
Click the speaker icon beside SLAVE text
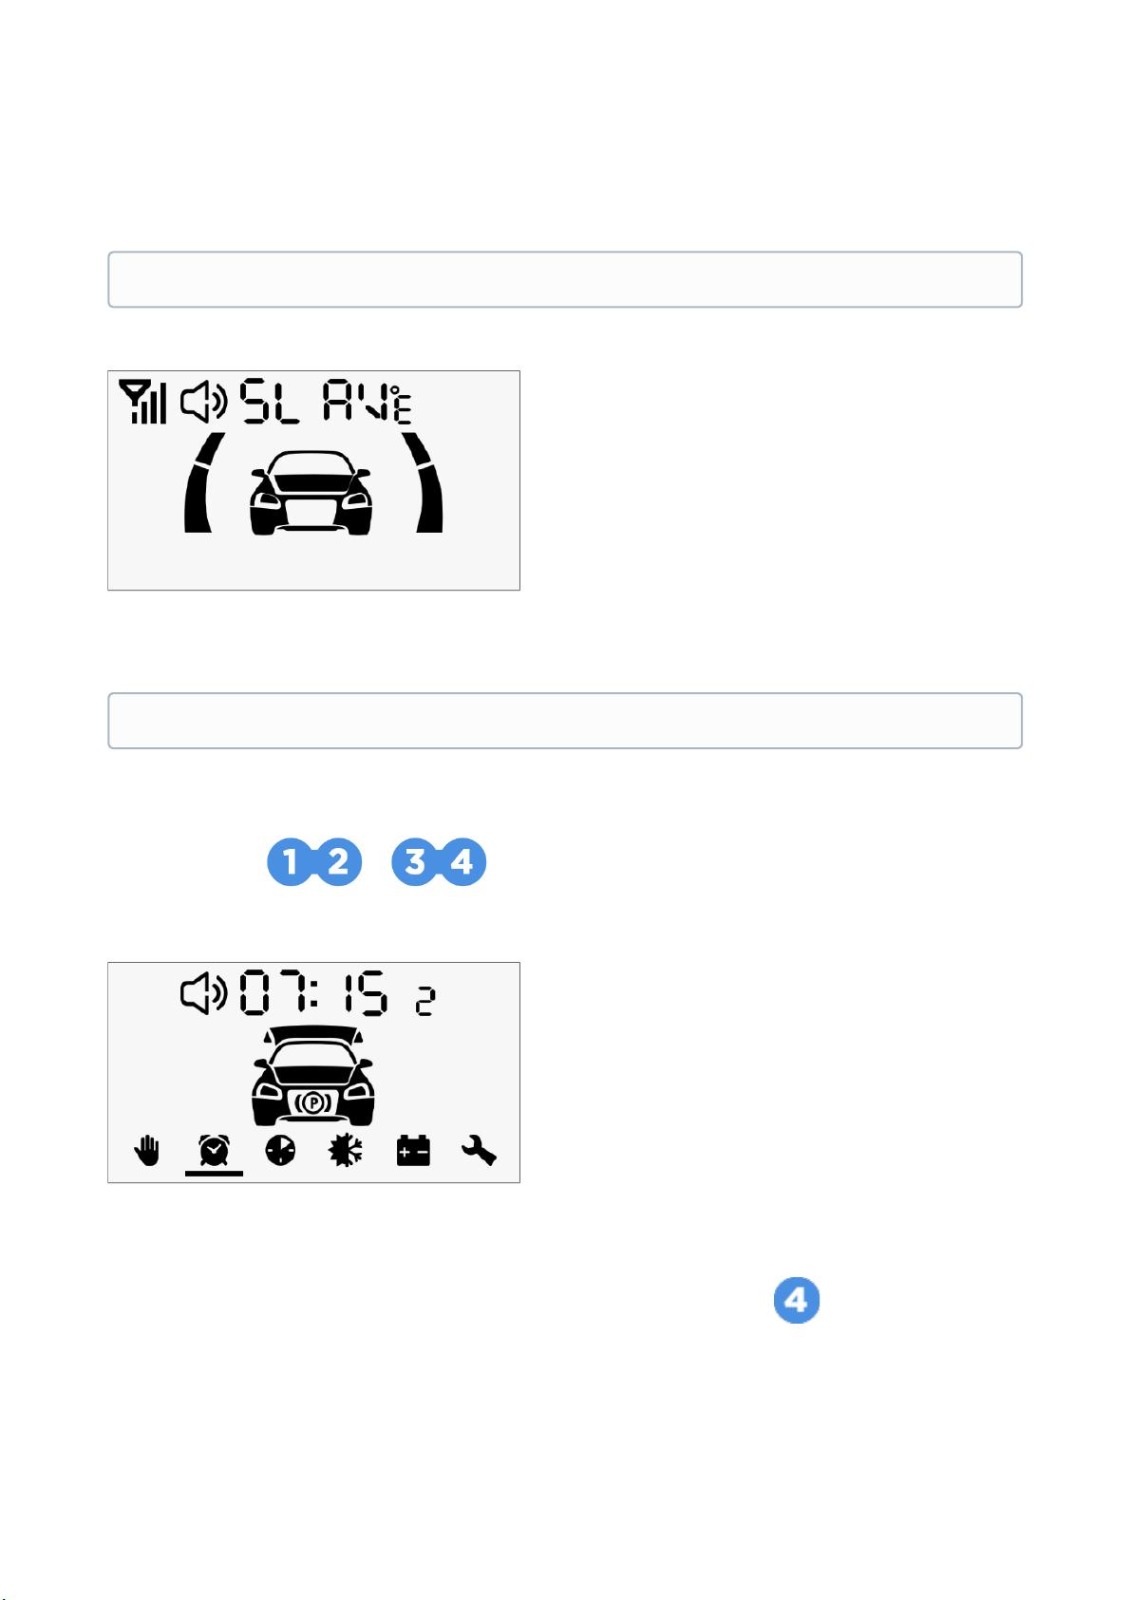click(204, 401)
